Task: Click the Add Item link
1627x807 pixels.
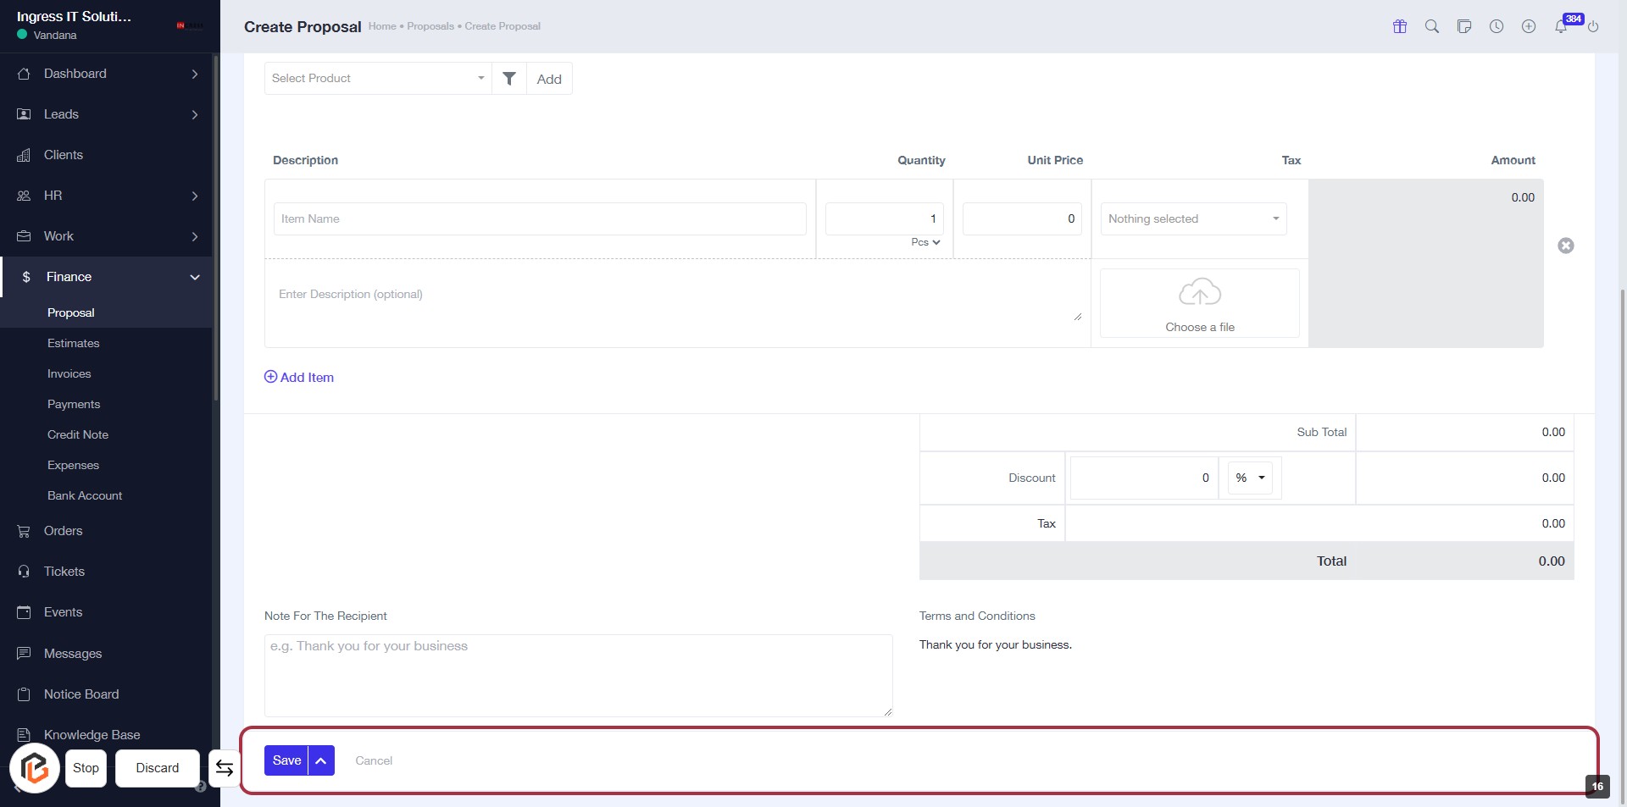Action: tap(299, 377)
